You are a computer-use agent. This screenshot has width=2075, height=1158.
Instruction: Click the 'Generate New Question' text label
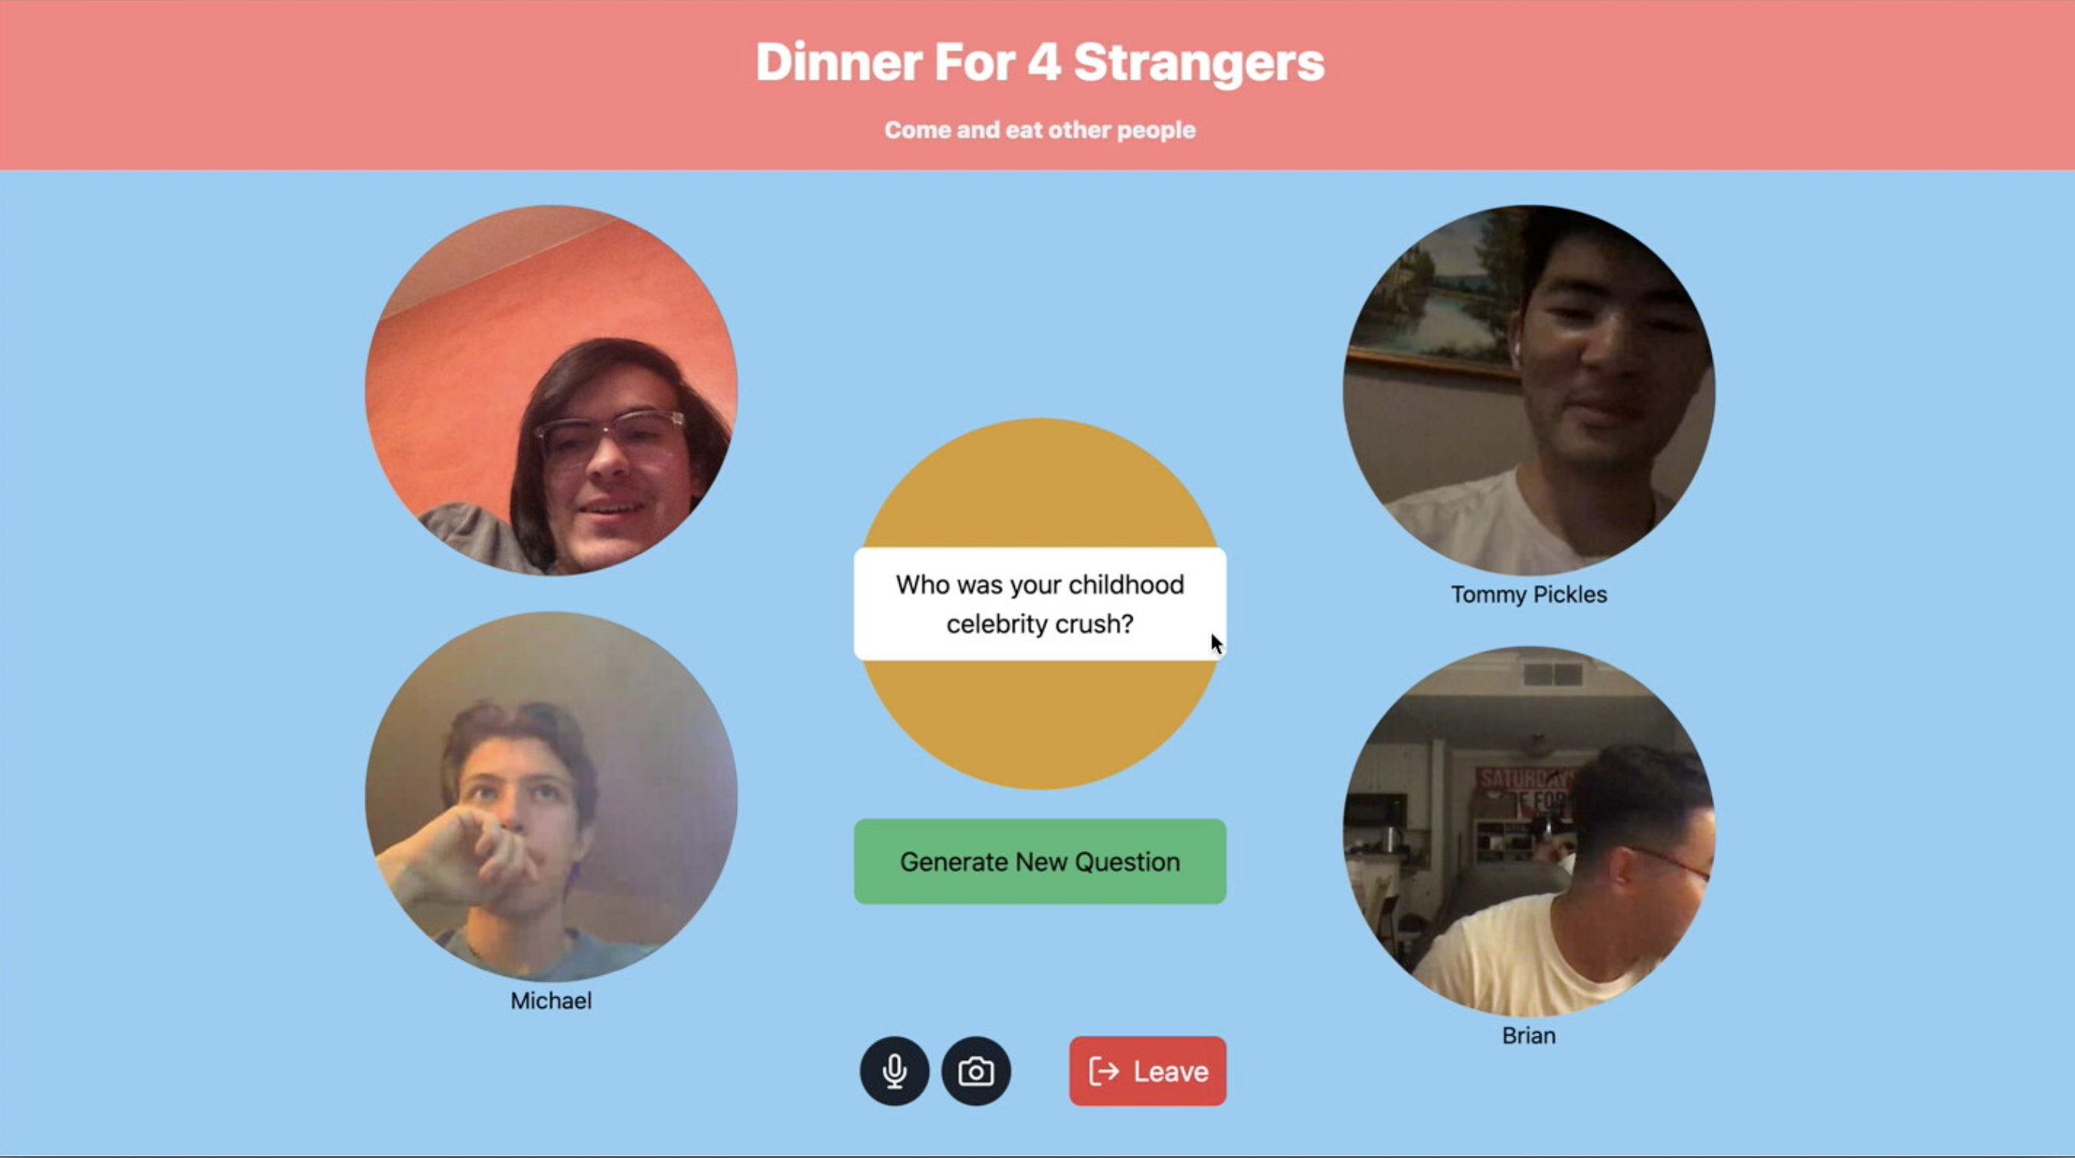pos(1040,862)
